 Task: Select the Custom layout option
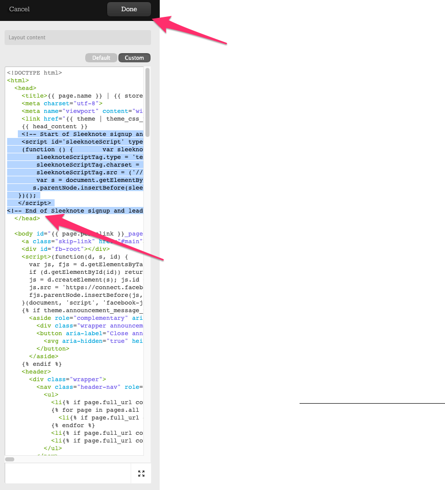134,58
